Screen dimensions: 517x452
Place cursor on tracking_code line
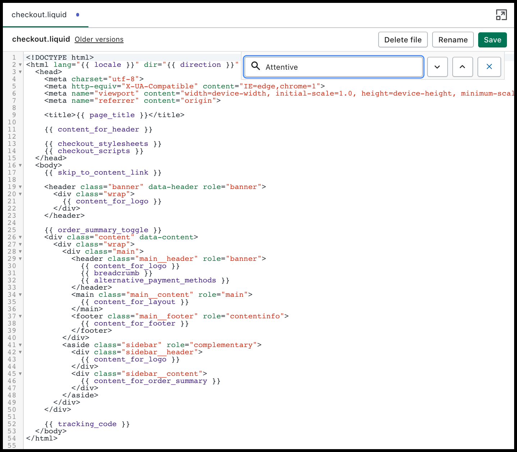click(x=87, y=424)
